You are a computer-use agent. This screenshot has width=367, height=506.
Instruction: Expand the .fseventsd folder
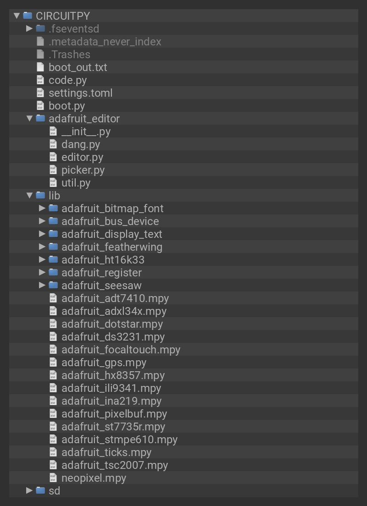coord(29,28)
